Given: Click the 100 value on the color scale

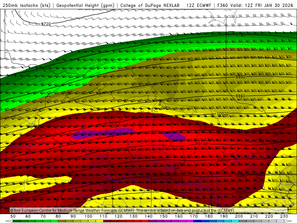Looking at the screenshot, I should 88,216.
